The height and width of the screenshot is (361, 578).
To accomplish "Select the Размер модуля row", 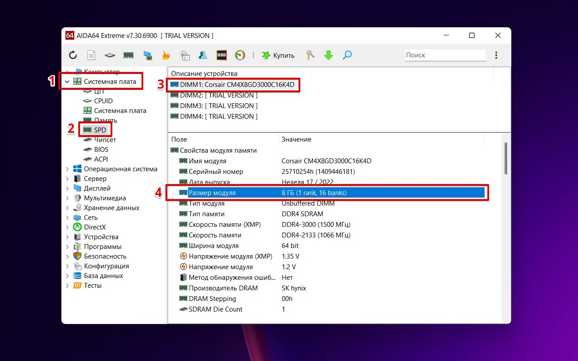I will (332, 193).
